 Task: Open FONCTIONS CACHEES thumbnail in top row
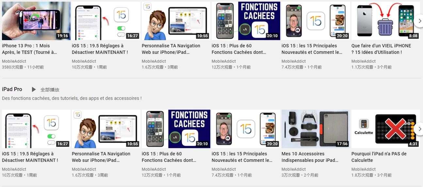[x=246, y=21]
